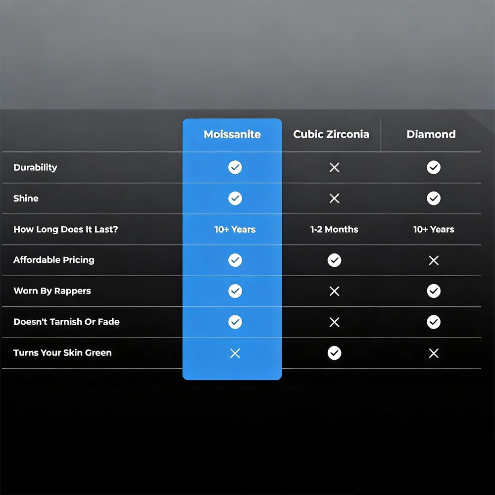Viewport: 495px width, 495px height.
Task: Click the "Worn By Rappers" row label
Action: coord(52,291)
